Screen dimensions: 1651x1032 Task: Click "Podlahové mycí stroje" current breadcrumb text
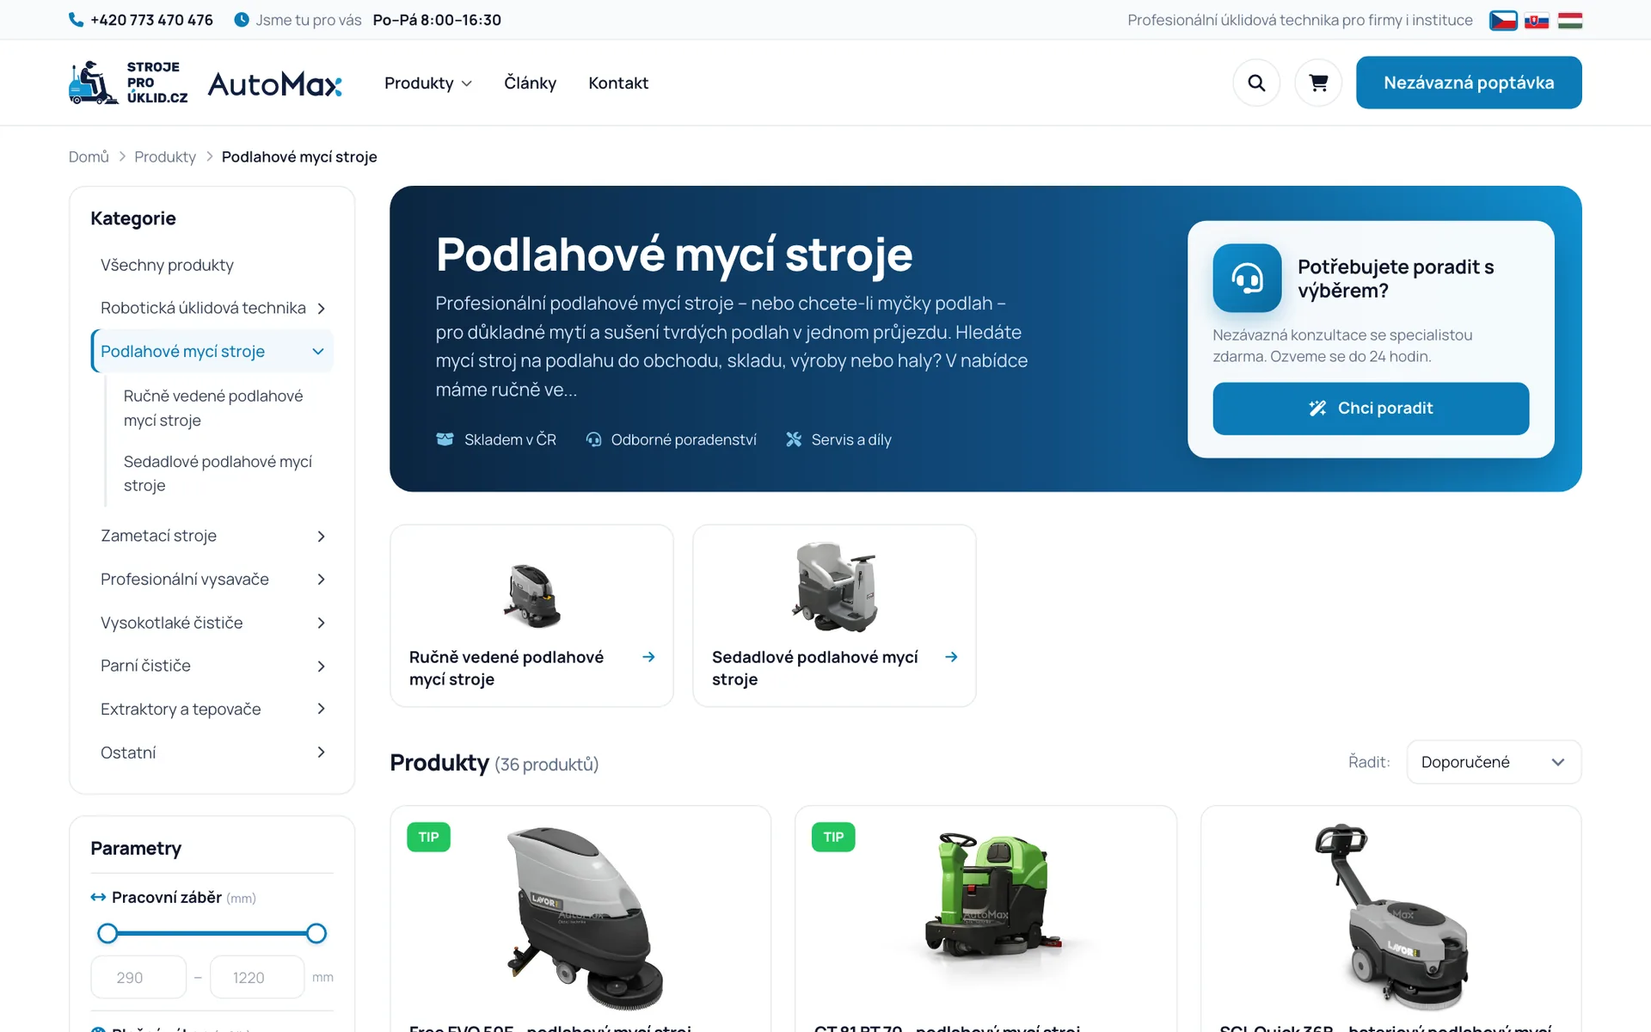coord(299,157)
